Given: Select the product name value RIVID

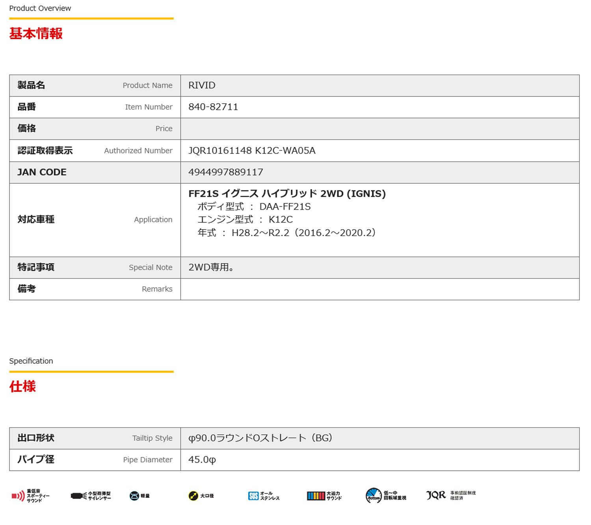Looking at the screenshot, I should pyautogui.click(x=202, y=86).
